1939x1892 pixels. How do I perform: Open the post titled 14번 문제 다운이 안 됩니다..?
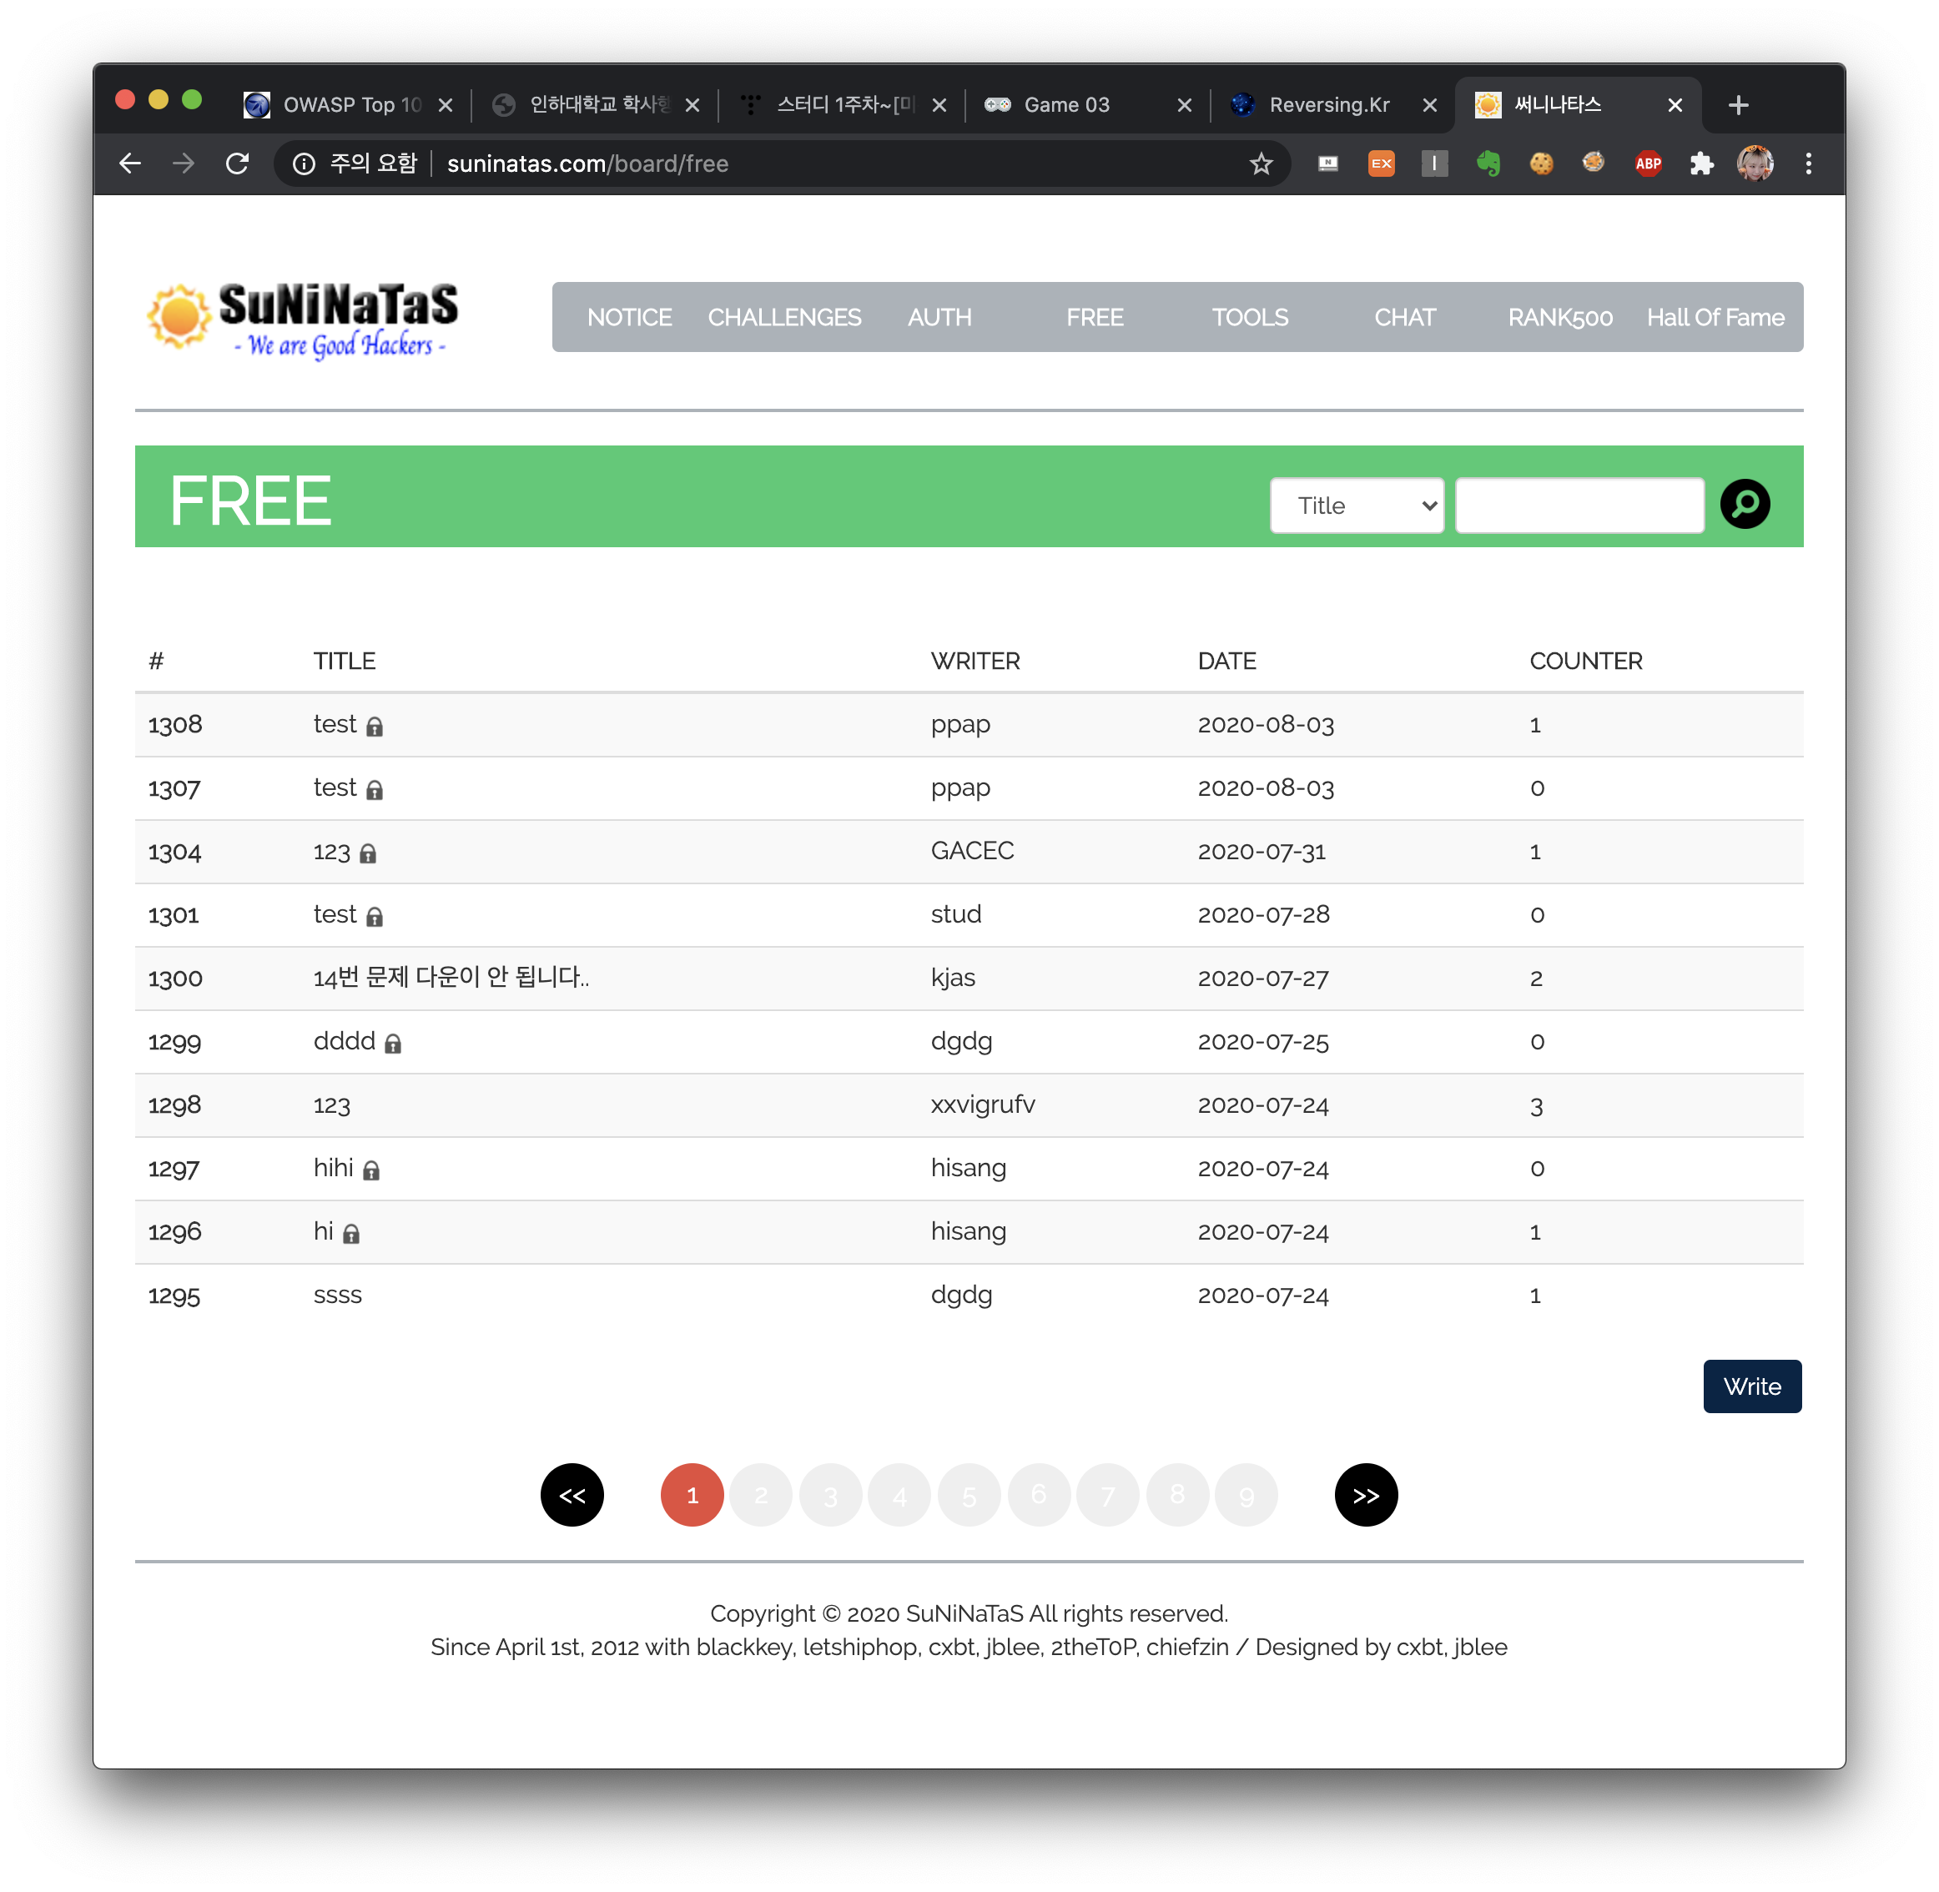pyautogui.click(x=451, y=978)
